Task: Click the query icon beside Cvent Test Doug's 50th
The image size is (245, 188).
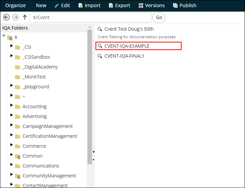Action: click(x=100, y=29)
